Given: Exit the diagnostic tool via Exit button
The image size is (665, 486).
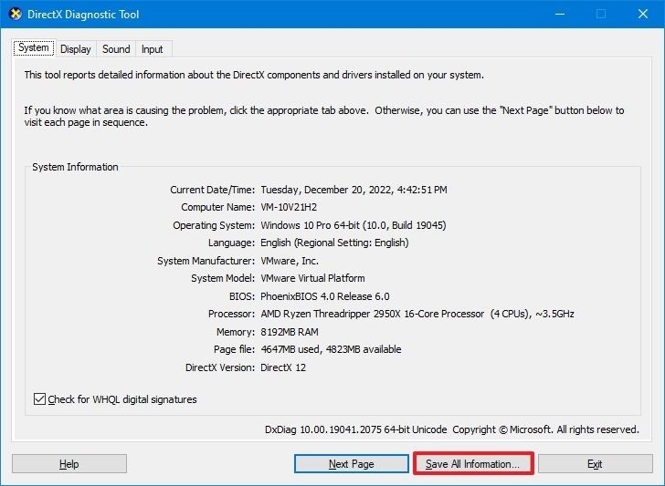Looking at the screenshot, I should tap(595, 464).
